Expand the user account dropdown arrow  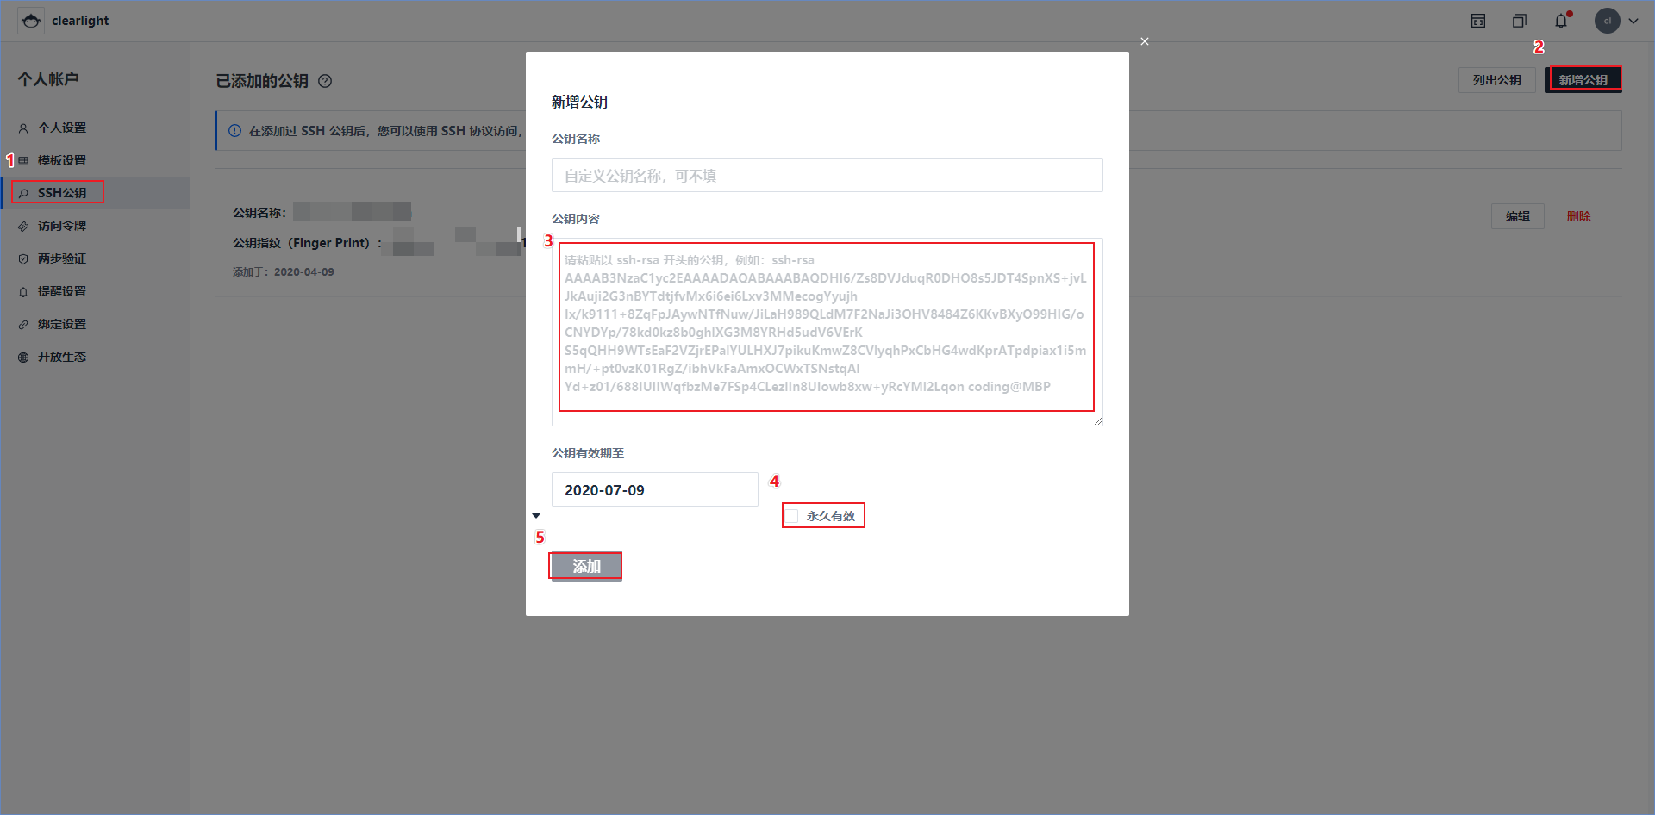click(x=1633, y=21)
